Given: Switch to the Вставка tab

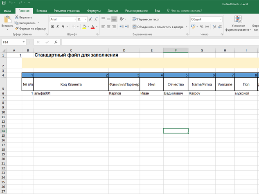Looking at the screenshot, I should 42,11.
